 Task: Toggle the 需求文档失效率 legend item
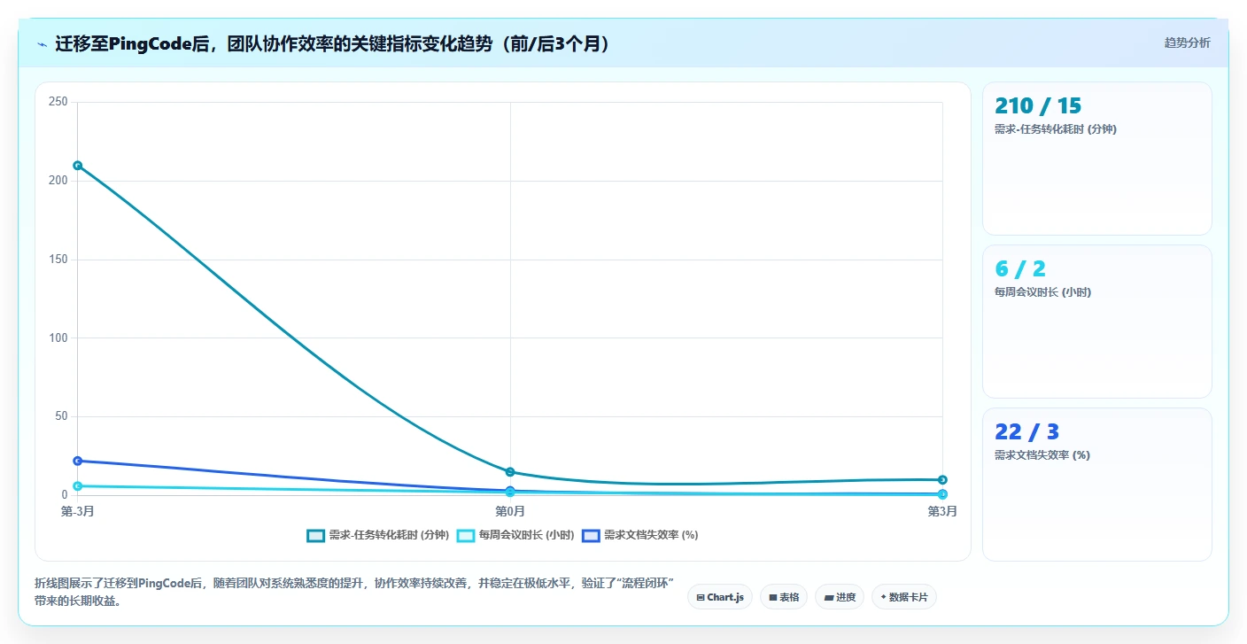tap(640, 535)
